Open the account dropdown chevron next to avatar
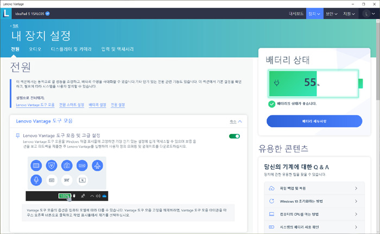Screen dimensions: 380x234 click(373, 14)
